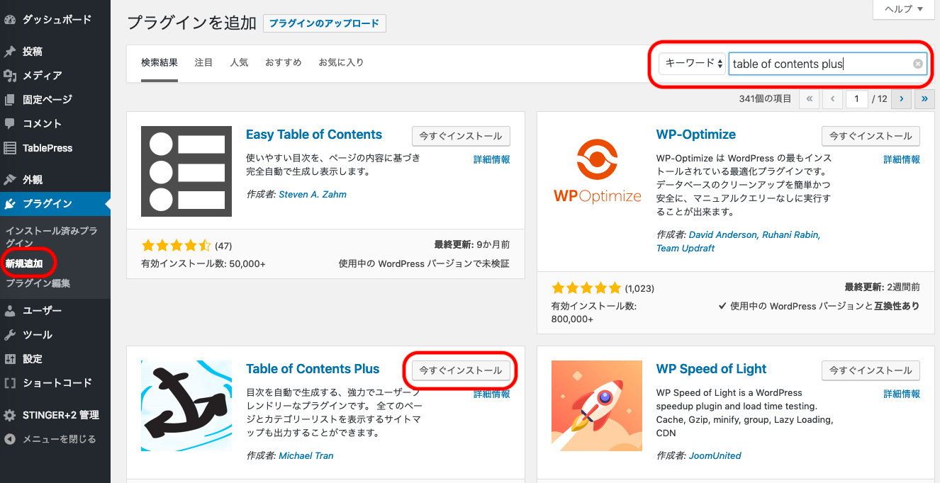The width and height of the screenshot is (940, 483).
Task: Click the current page number field
Action: [857, 99]
